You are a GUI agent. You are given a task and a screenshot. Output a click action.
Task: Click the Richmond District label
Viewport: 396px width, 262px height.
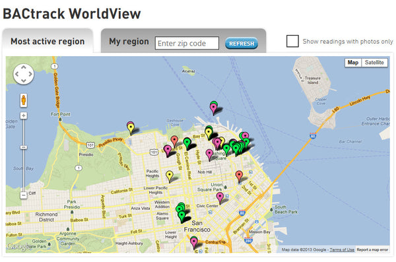(x=46, y=217)
